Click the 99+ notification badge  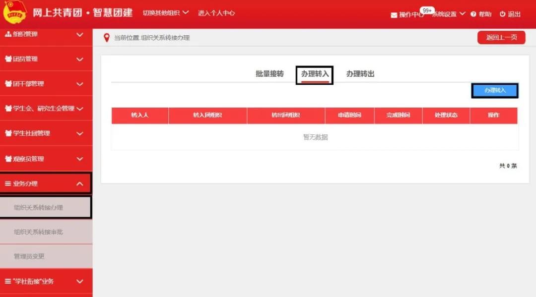pyautogui.click(x=427, y=10)
